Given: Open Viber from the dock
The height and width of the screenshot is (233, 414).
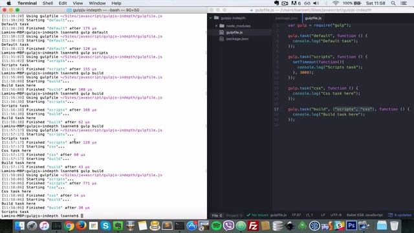Looking at the screenshot, I should (228, 226).
